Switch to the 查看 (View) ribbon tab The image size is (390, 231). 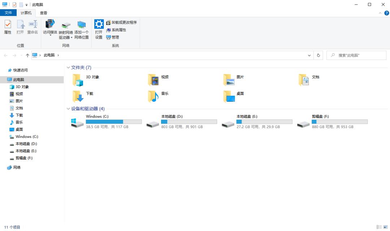coord(44,13)
